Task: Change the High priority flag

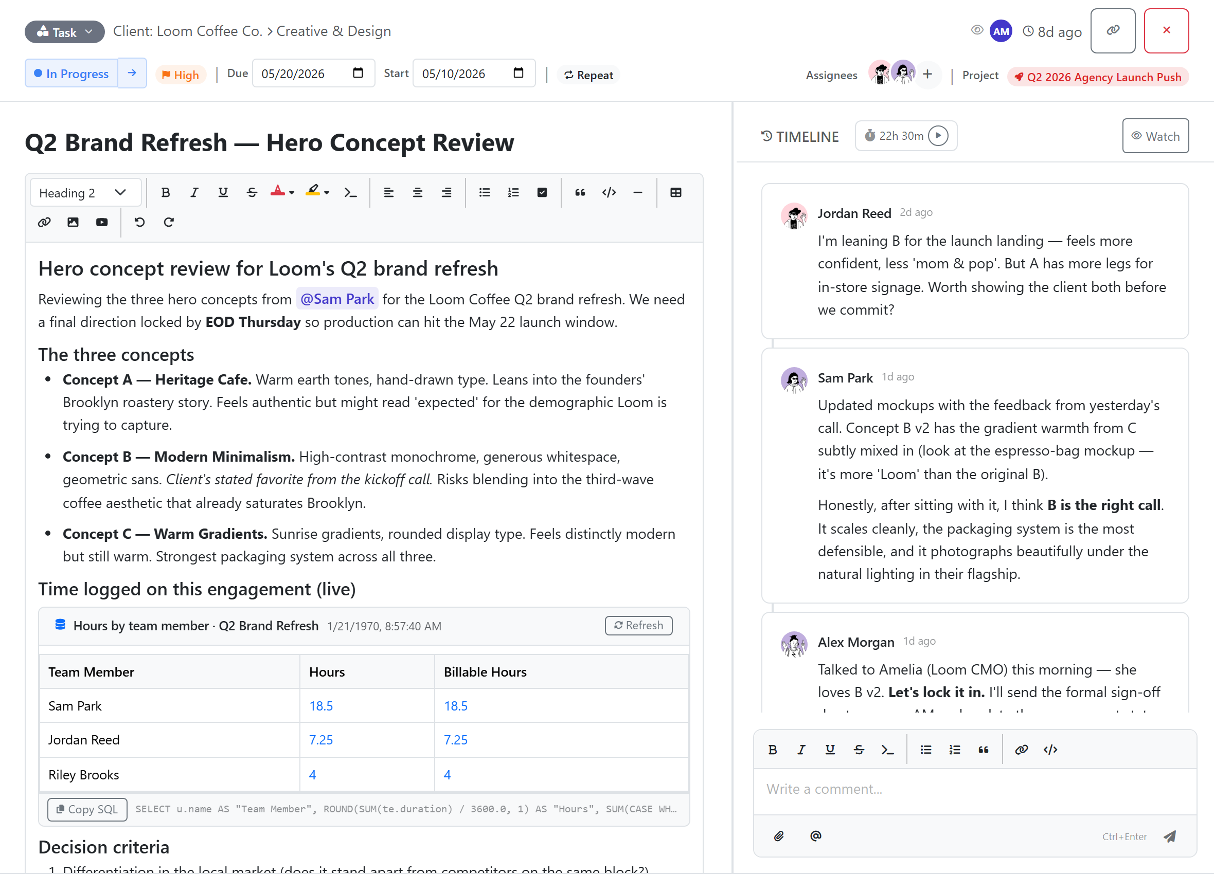Action: 181,75
